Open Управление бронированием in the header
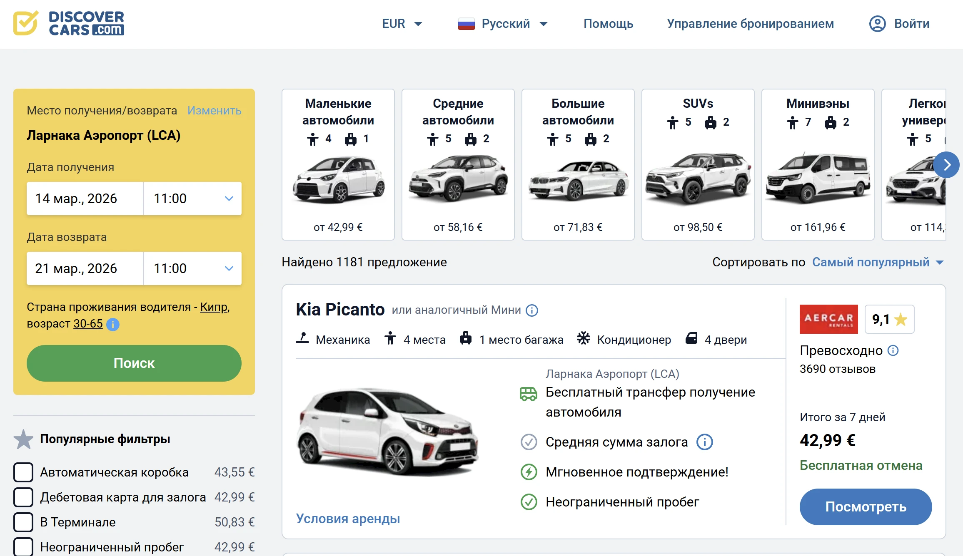This screenshot has width=963, height=556. coord(750,24)
